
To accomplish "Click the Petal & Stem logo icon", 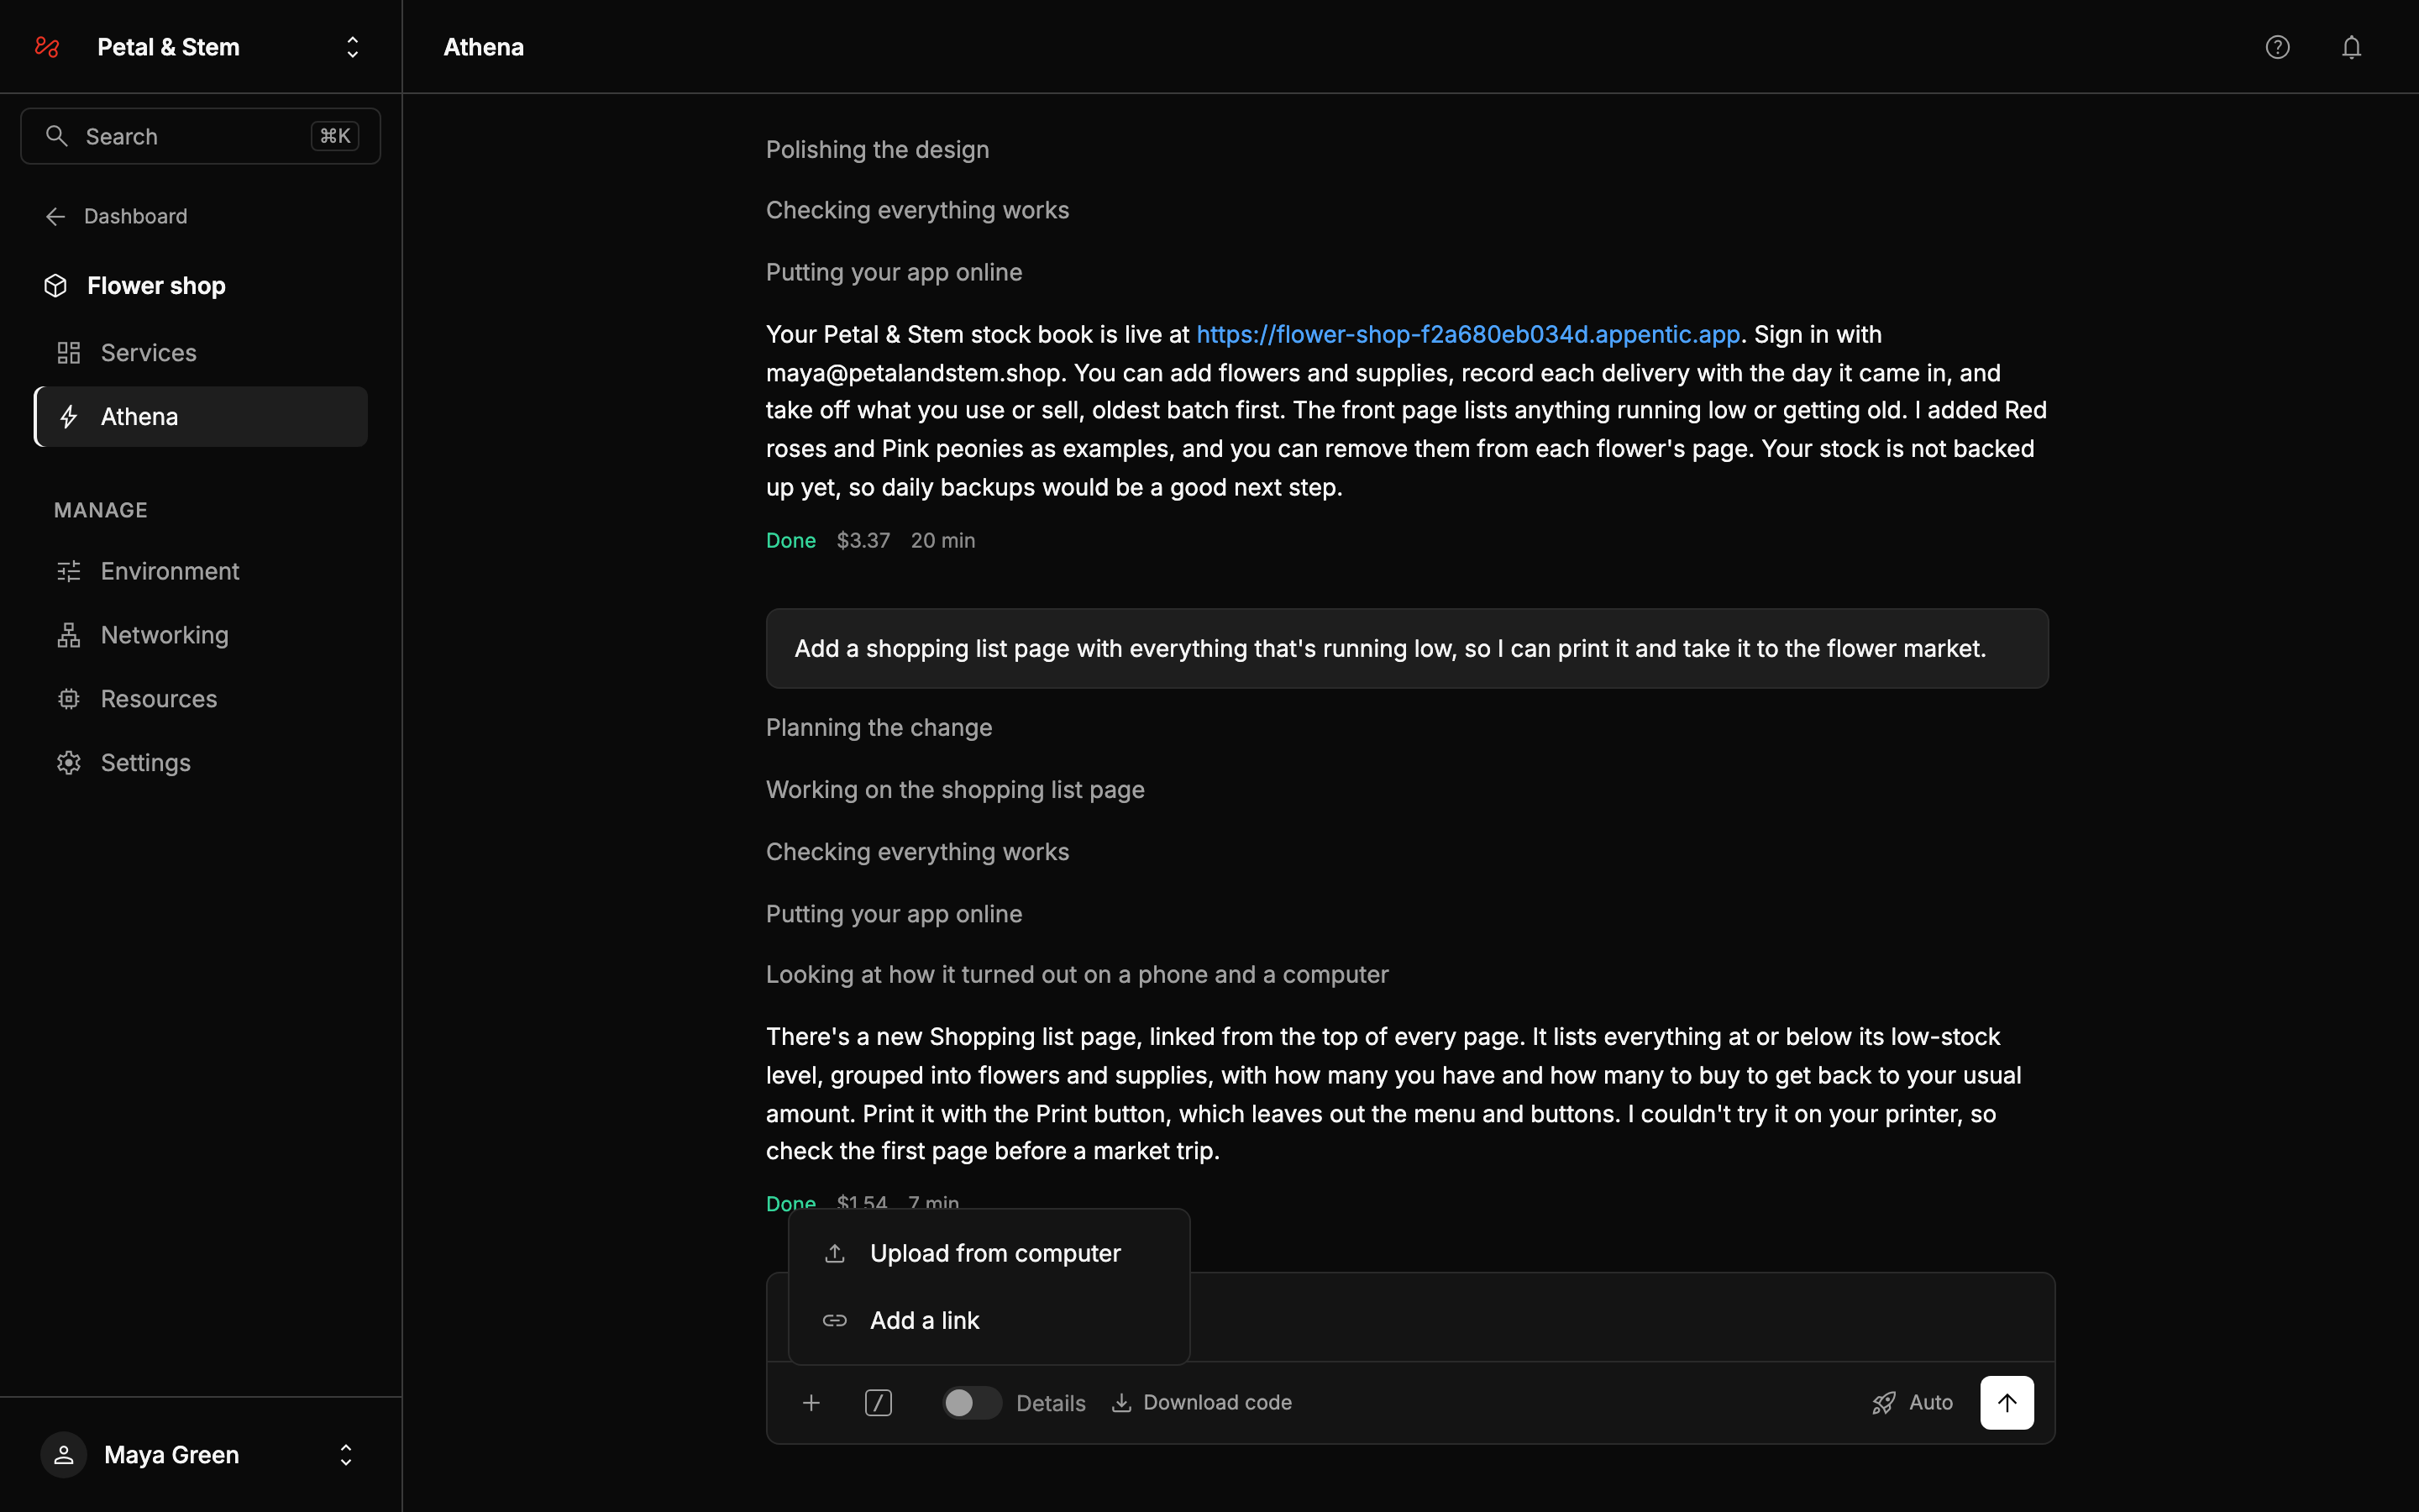I will click(x=47, y=47).
